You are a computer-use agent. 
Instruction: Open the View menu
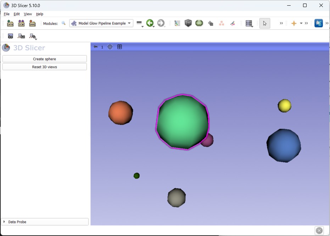pyautogui.click(x=28, y=14)
